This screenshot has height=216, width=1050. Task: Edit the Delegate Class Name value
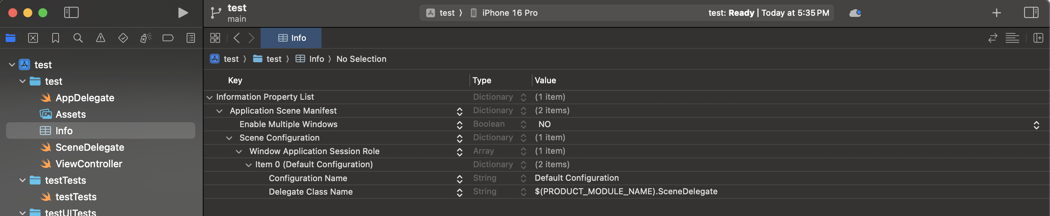pos(626,192)
